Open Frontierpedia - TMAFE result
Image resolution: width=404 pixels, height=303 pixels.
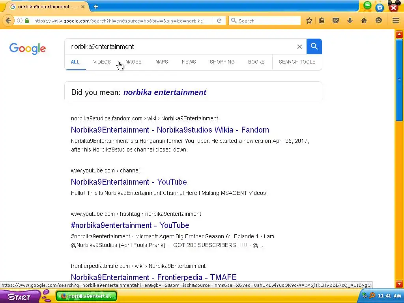pyautogui.click(x=153, y=277)
